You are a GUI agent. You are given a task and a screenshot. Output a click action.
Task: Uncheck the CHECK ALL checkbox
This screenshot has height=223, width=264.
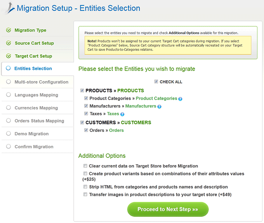(x=156, y=81)
